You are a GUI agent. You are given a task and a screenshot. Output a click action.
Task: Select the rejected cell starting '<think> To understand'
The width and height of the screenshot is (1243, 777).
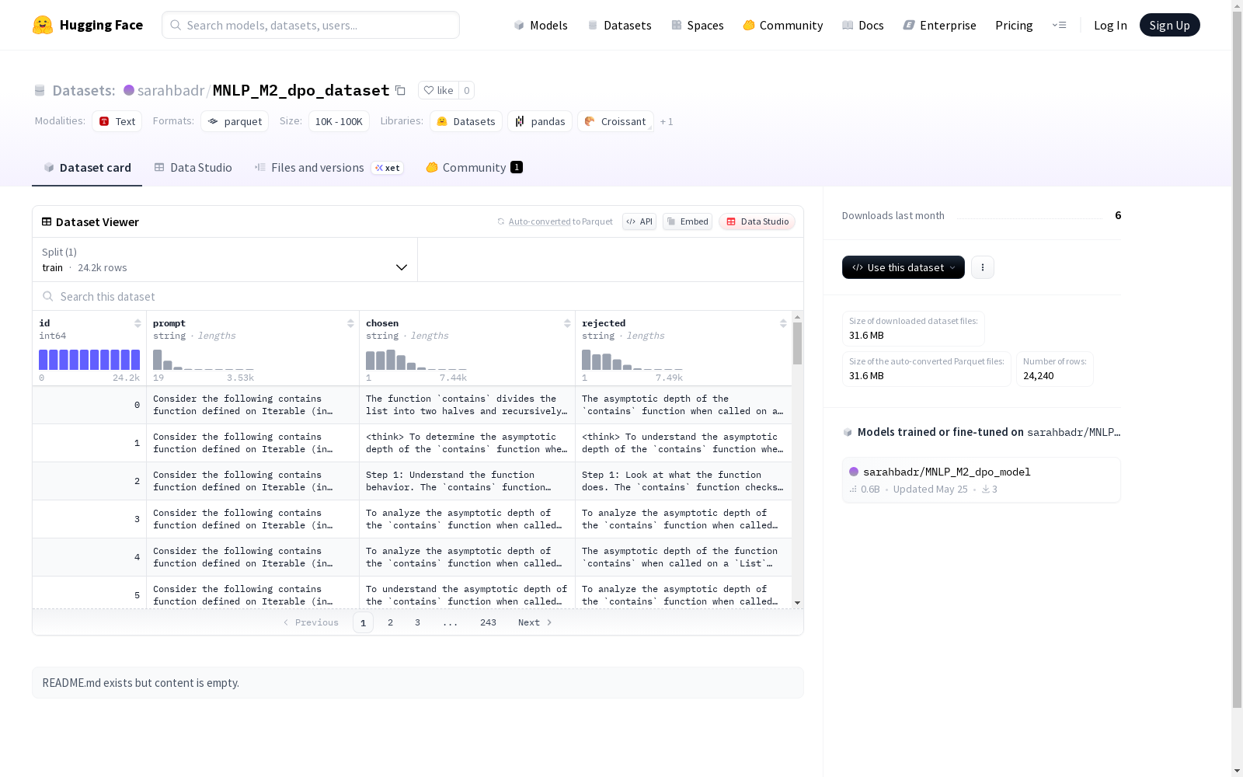click(684, 443)
